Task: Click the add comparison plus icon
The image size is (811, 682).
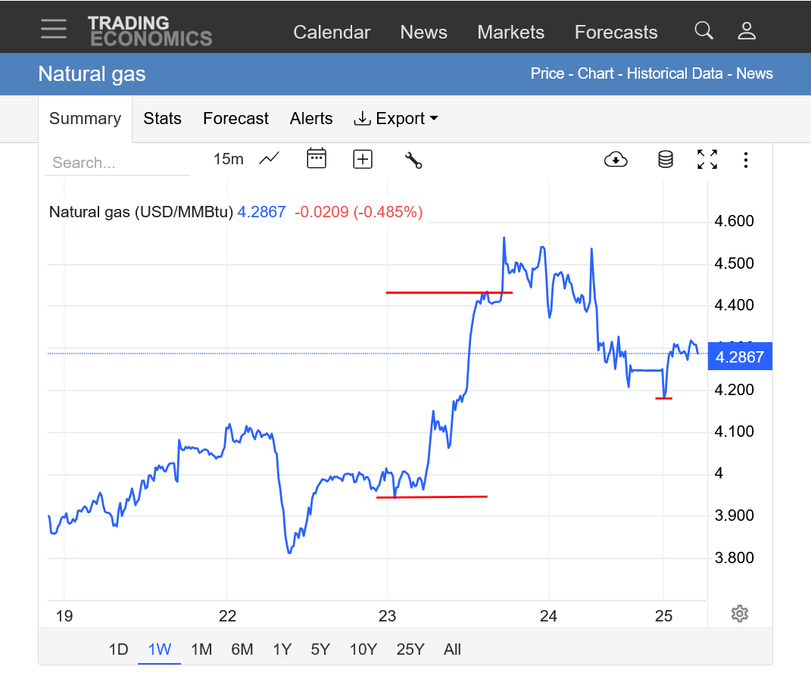Action: 363,159
